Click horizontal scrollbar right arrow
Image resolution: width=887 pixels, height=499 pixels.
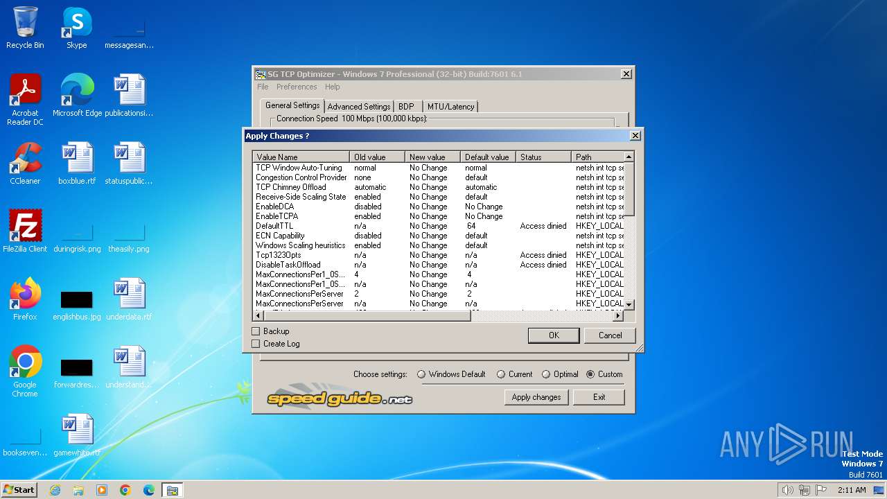[x=619, y=316]
